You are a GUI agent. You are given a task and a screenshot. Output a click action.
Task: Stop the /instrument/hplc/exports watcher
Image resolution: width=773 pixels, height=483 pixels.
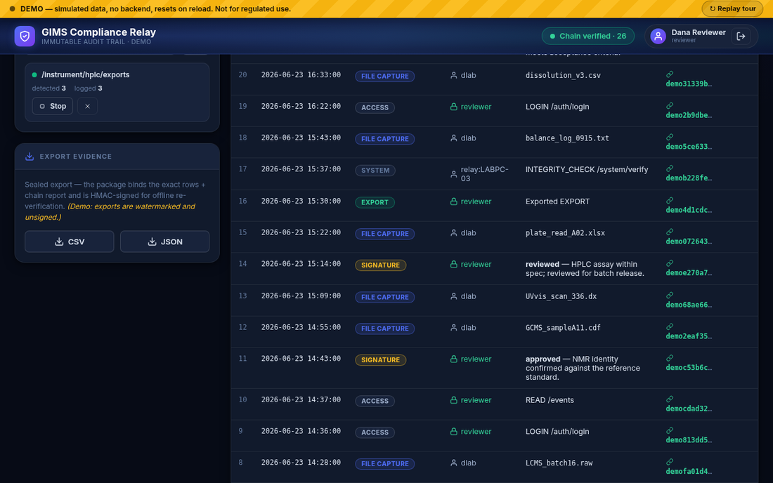click(52, 106)
